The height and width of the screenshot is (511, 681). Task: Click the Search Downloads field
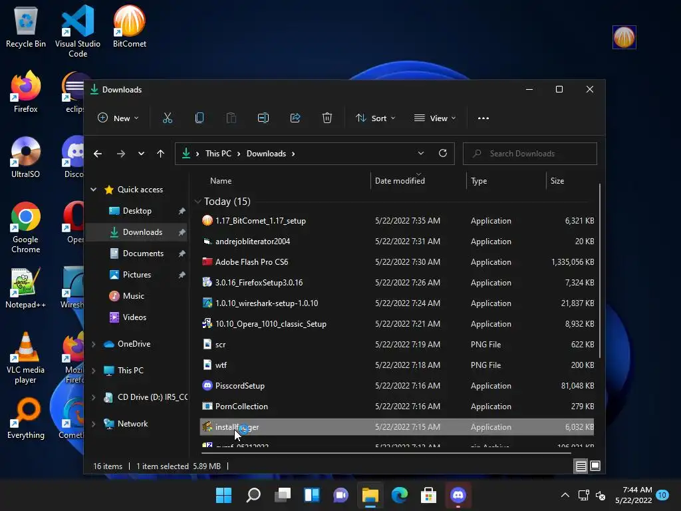click(530, 154)
